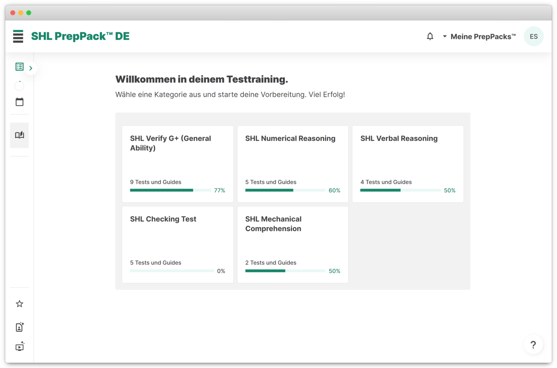Click the Verbal Reasoning 50% value

point(450,191)
